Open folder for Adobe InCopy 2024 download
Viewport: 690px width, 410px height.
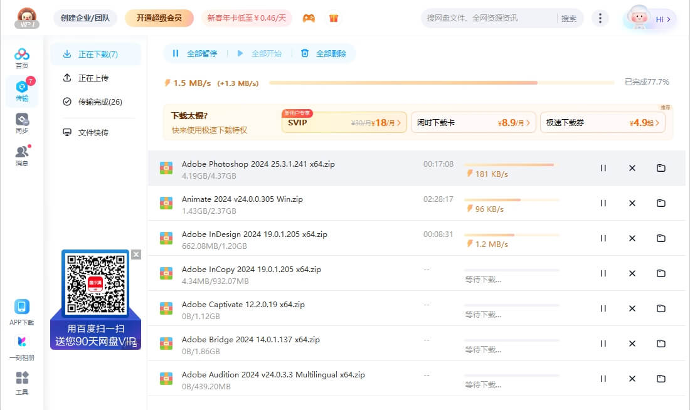tap(661, 273)
